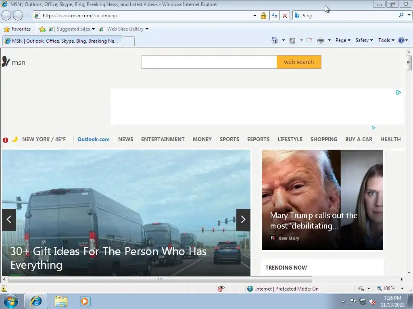Open Home button dropdown arrow
Image resolution: width=413 pixels, height=309 pixels.
pos(283,41)
